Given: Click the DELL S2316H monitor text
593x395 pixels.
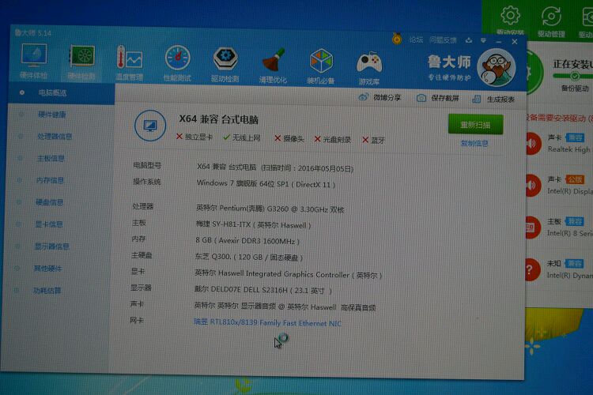Looking at the screenshot, I should (x=263, y=290).
